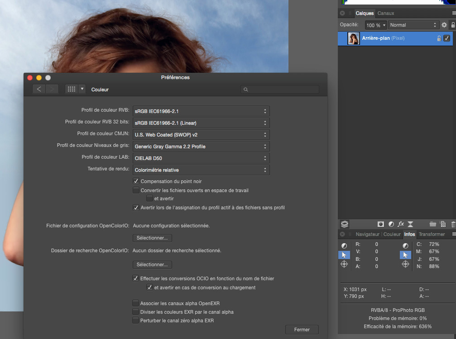Open Profil de couleur Niveaux de gris dropdown

pos(201,146)
